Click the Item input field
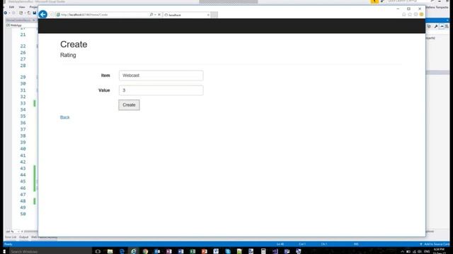 pyautogui.click(x=161, y=75)
